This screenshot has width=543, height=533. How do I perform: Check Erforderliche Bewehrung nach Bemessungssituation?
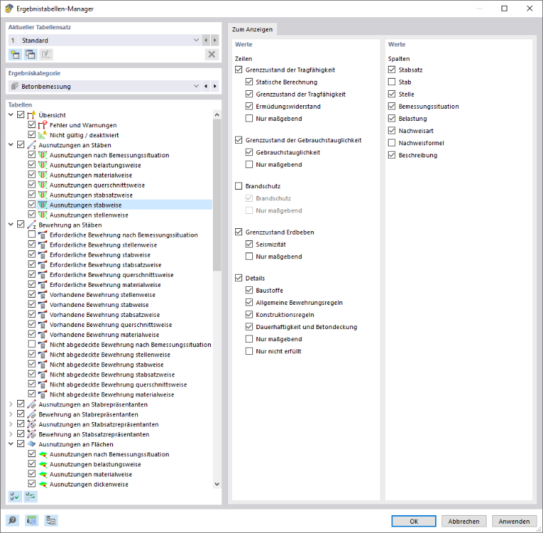point(31,235)
